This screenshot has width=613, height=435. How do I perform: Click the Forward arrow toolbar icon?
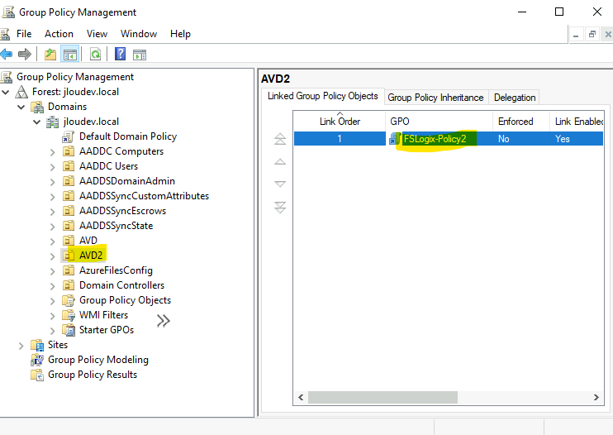pyautogui.click(x=25, y=54)
